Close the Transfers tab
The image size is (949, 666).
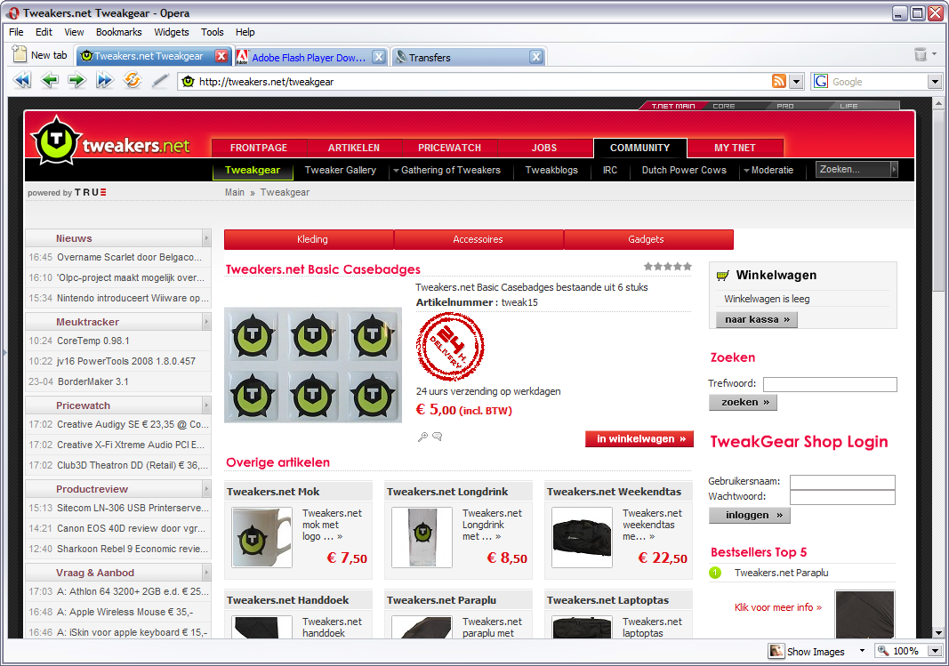[535, 57]
